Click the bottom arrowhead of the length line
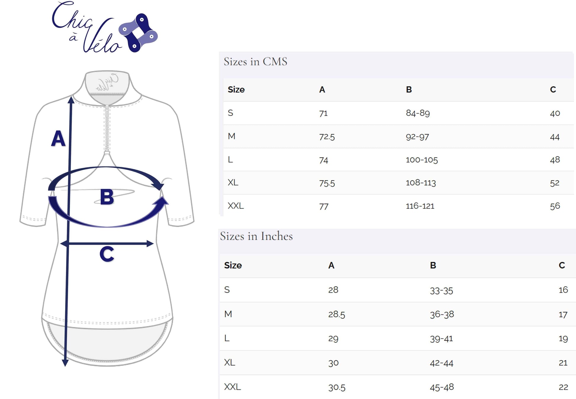The width and height of the screenshot is (576, 399). [x=65, y=363]
